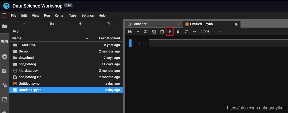This screenshot has width=288, height=113.
Task: Run the selected cell
Action: 170,32
